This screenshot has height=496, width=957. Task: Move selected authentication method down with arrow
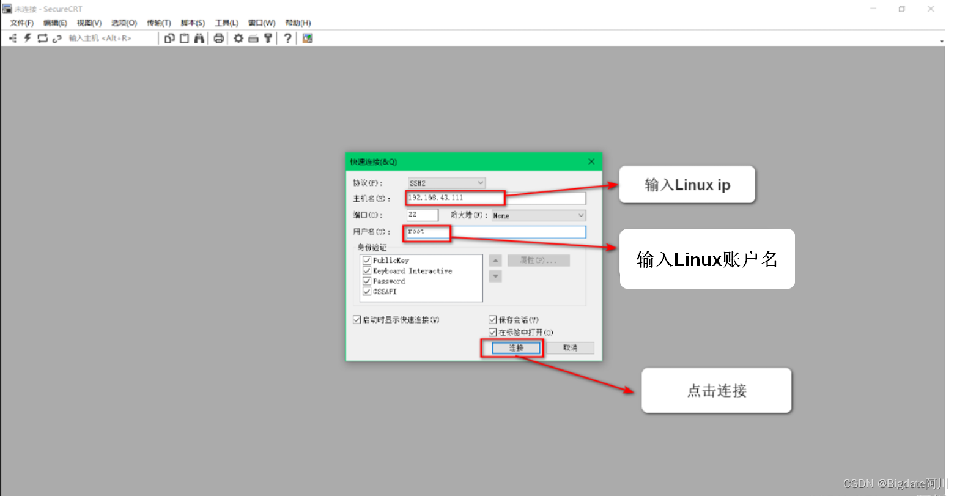click(x=496, y=276)
